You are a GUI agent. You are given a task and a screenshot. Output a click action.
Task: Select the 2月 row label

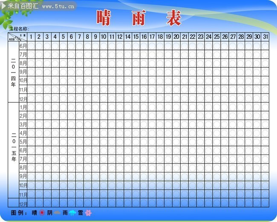click(23, 116)
